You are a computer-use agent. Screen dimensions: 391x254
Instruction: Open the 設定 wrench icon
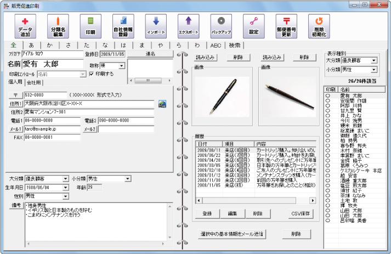pyautogui.click(x=253, y=26)
